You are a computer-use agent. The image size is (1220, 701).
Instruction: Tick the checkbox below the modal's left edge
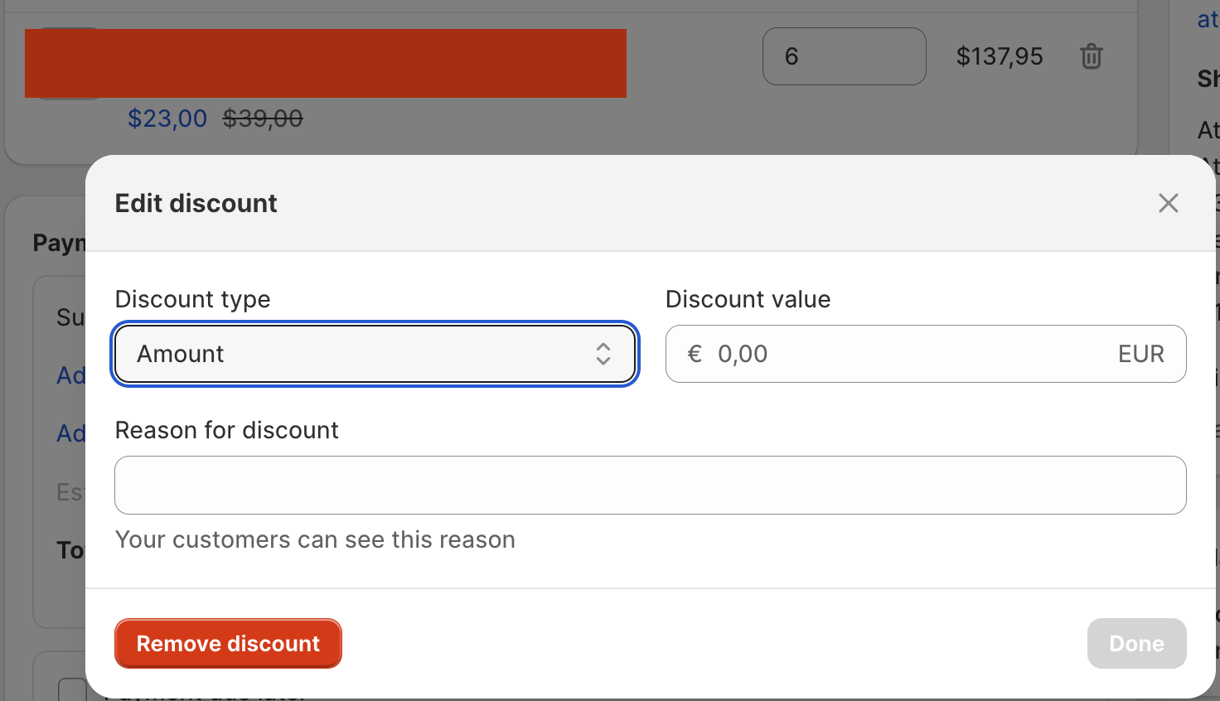click(71, 689)
